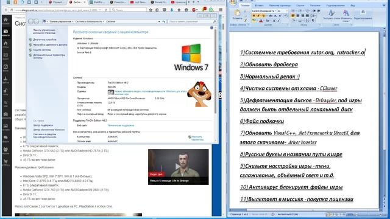The height and width of the screenshot is (219, 390).
Task: Click the home icon in the website's dark sidebar
Action: tap(5, 20)
